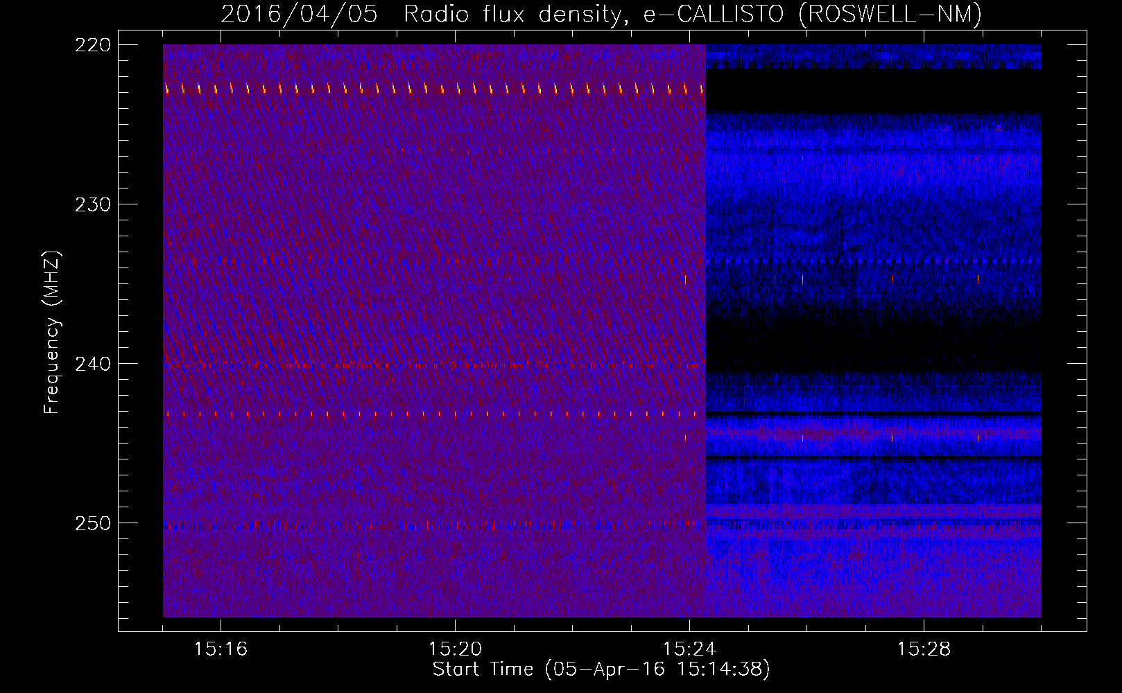Click the 240 frequency tick label

[93, 364]
